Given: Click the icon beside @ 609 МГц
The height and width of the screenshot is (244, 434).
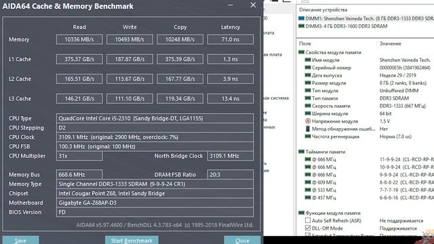Looking at the screenshot, I should (x=308, y=182).
